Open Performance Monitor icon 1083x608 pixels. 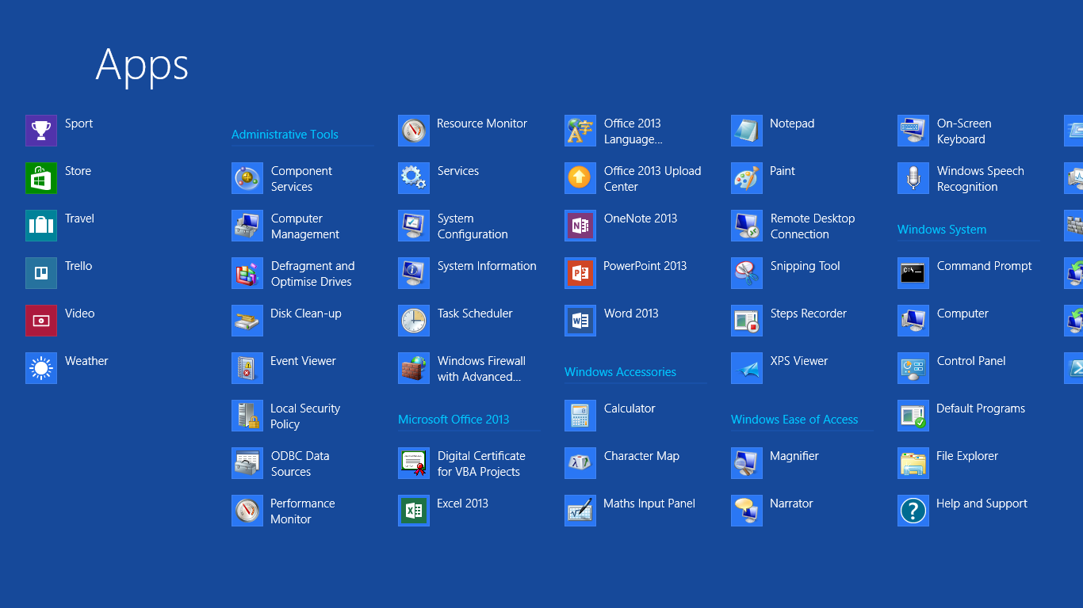coord(247,511)
